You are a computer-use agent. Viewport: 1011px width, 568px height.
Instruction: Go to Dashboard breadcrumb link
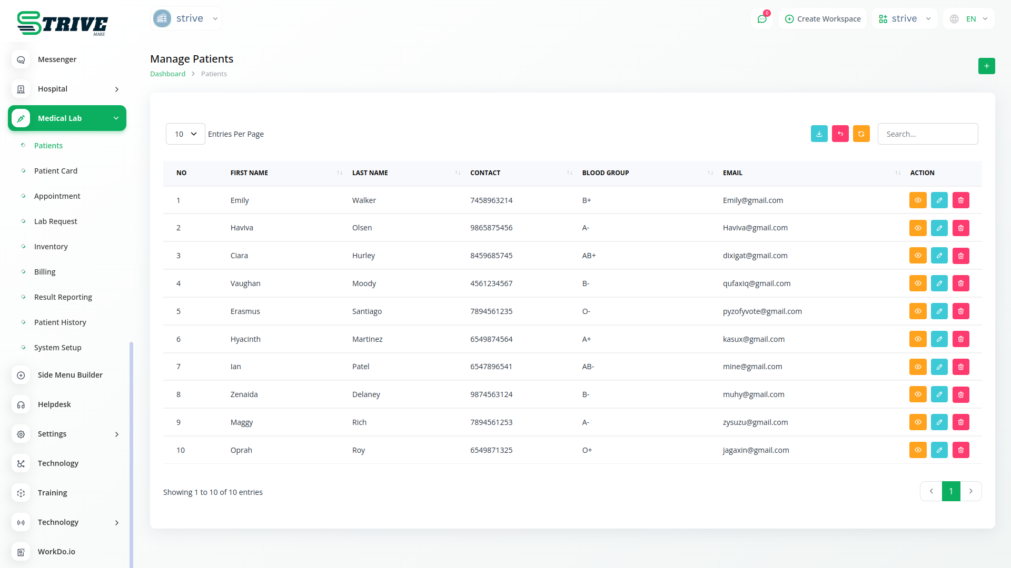[167, 74]
